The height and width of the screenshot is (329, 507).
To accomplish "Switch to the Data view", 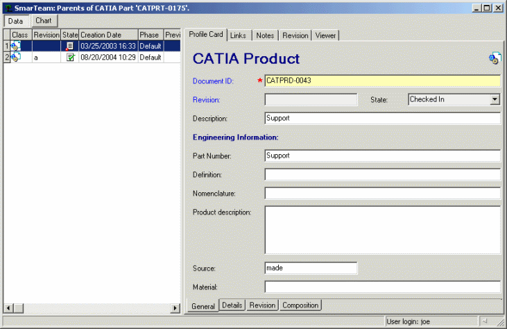I will [16, 21].
